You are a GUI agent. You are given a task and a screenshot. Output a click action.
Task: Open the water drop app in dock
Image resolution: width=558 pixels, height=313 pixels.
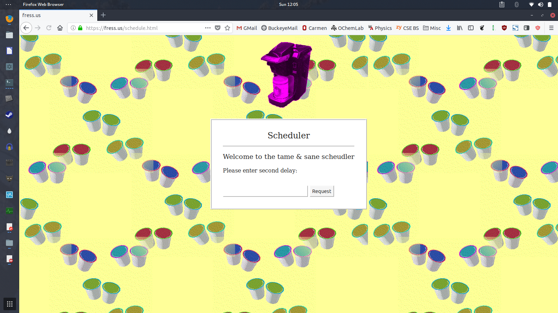[x=9, y=131]
